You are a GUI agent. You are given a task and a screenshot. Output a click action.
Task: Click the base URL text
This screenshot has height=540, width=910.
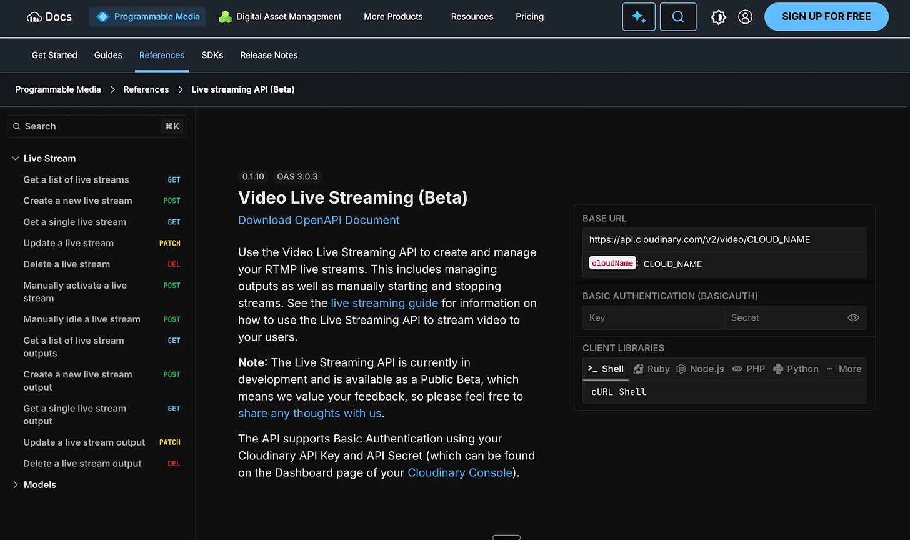click(699, 239)
